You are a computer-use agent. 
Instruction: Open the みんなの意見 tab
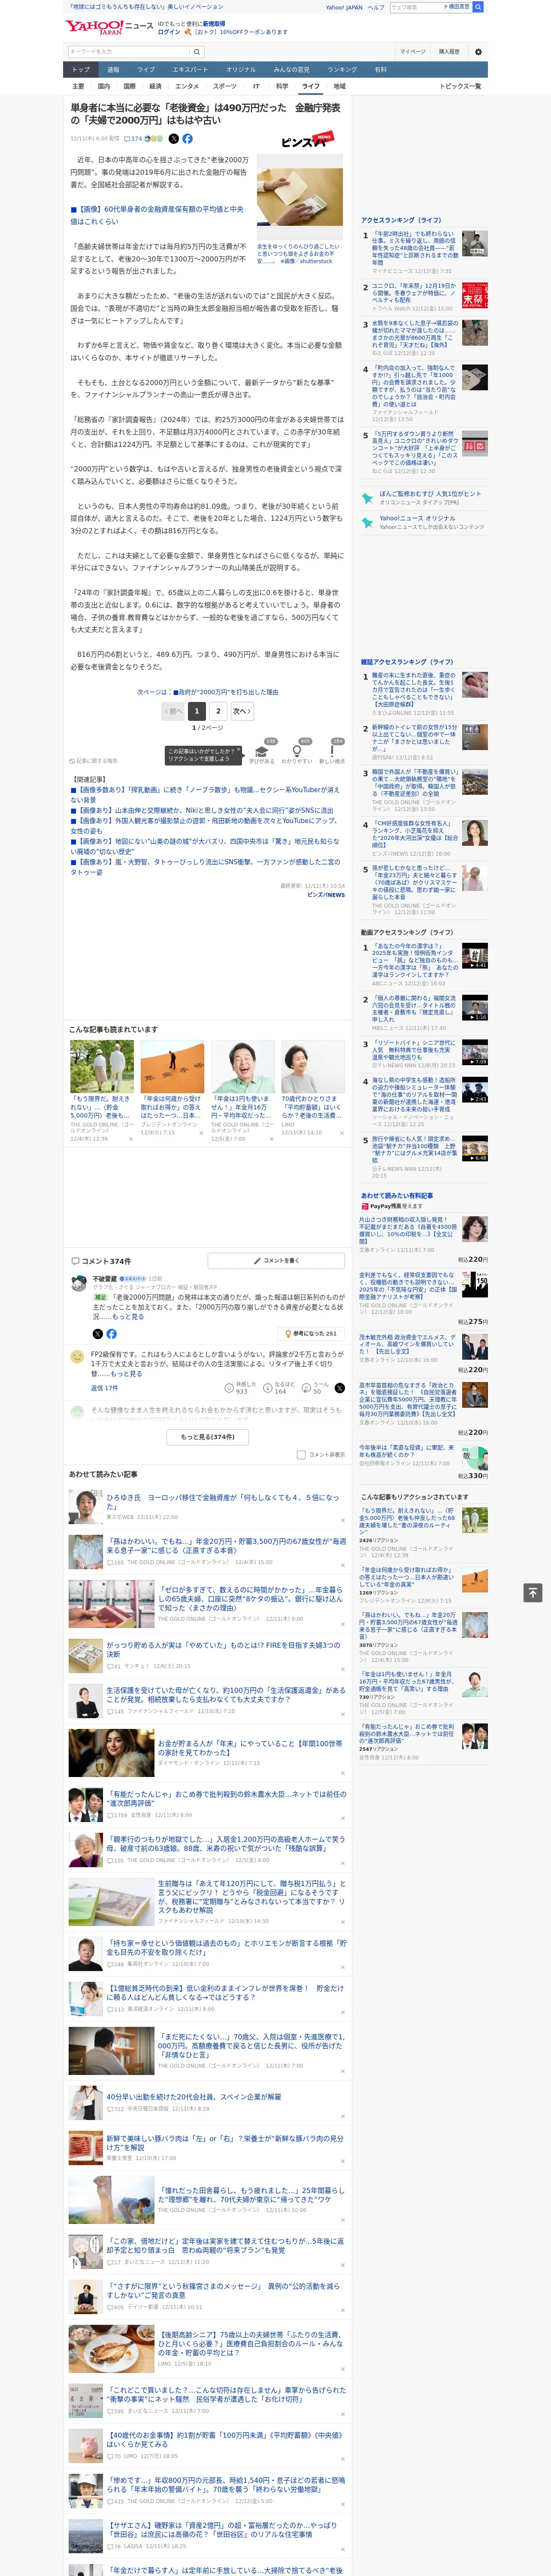[291, 70]
